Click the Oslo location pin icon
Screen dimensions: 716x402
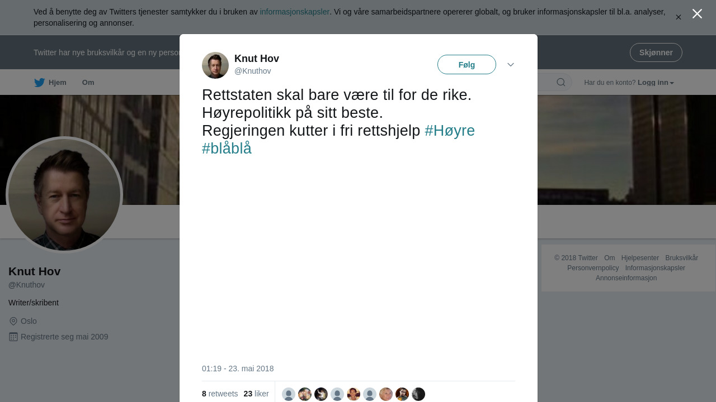click(13, 321)
